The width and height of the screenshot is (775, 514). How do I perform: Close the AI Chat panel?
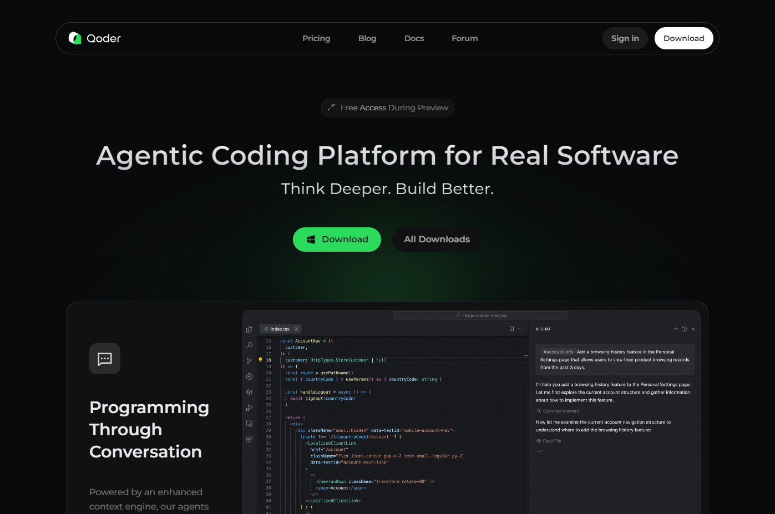pyautogui.click(x=693, y=329)
